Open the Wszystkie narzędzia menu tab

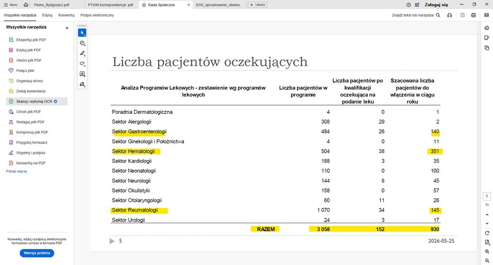(x=20, y=15)
